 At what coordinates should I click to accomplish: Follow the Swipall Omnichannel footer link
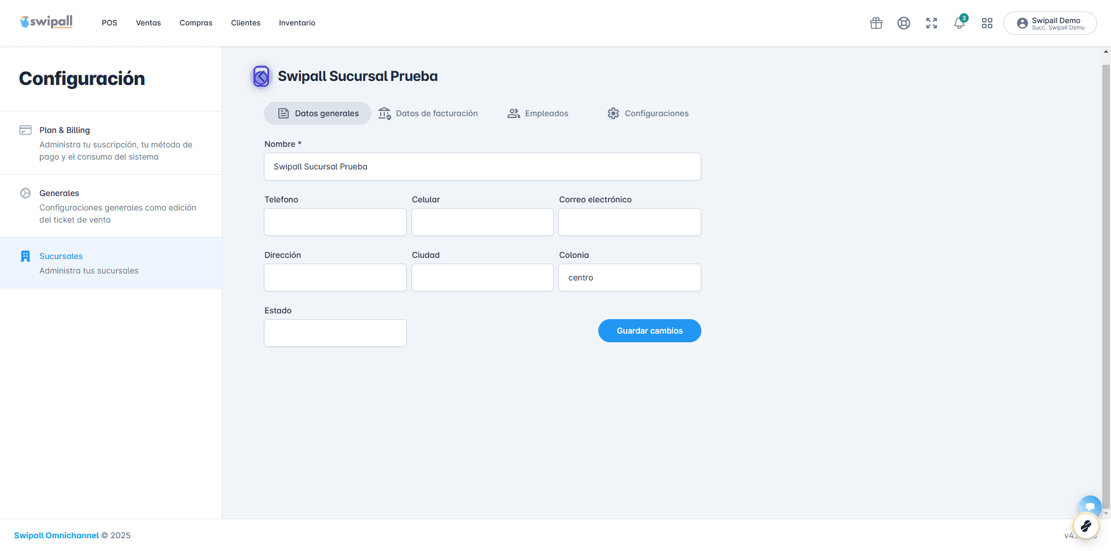point(56,535)
